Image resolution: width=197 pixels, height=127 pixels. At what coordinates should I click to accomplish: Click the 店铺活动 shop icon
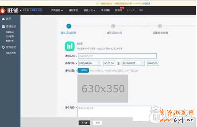[3, 27]
